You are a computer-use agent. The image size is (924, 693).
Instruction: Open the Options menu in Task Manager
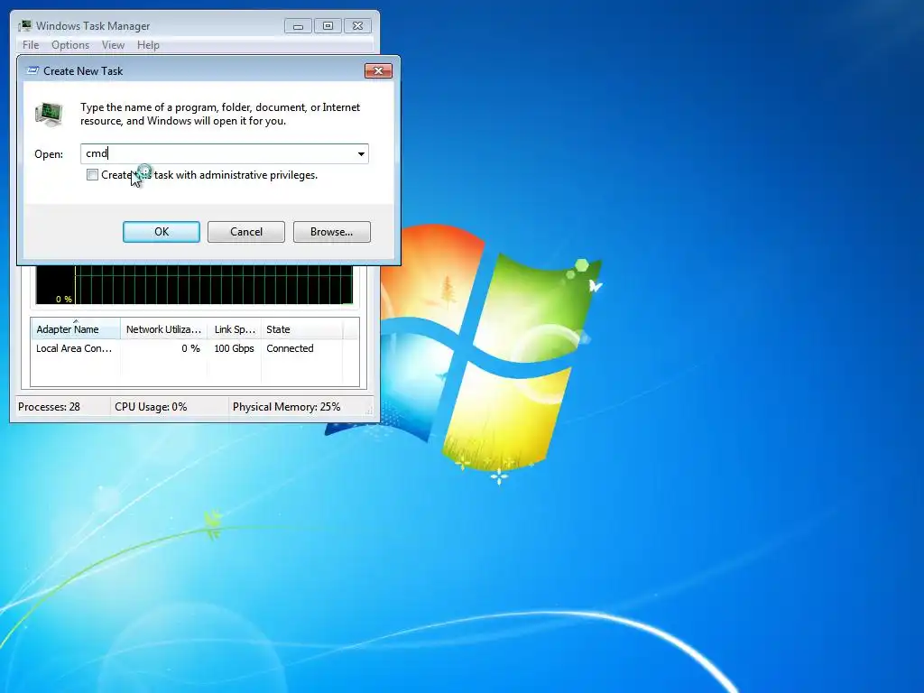click(x=70, y=45)
